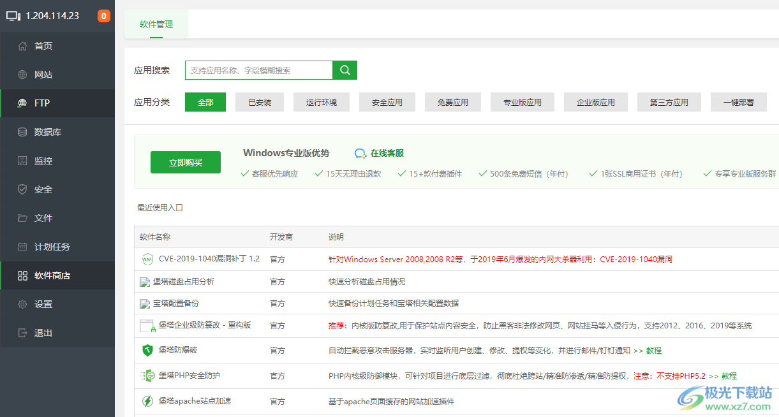
Task: Click the 最近使用入口 label
Action: pyautogui.click(x=160, y=207)
